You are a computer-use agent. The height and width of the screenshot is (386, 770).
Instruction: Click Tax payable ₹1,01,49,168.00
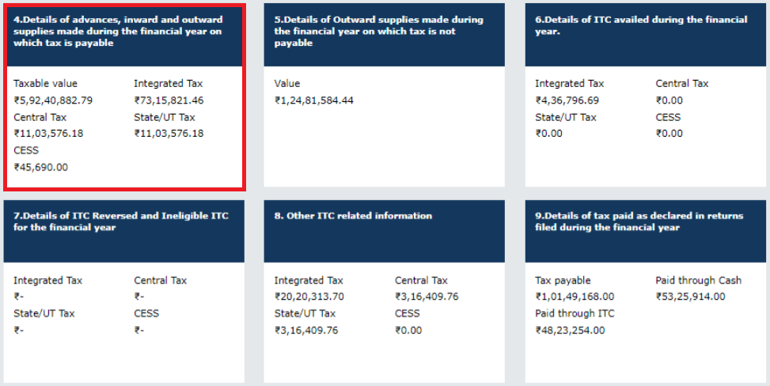tap(575, 297)
